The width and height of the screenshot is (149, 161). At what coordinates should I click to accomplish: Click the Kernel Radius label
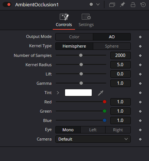[x=39, y=65]
